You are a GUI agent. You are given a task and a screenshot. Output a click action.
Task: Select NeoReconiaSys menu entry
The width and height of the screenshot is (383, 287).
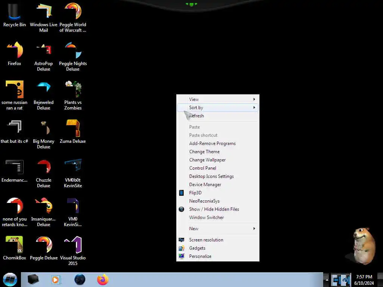(x=218, y=201)
